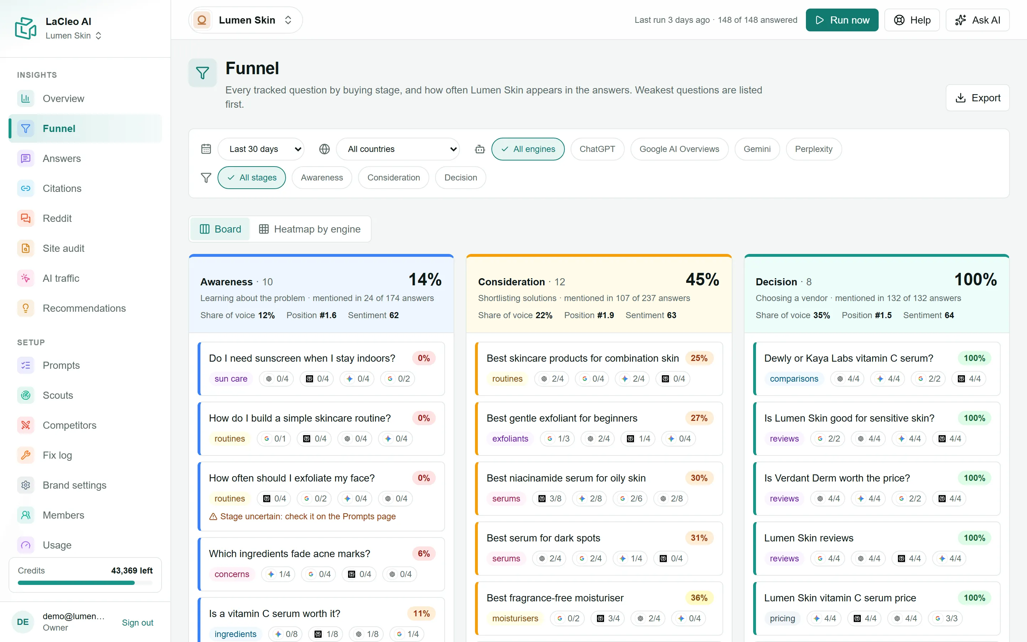Open the Reddit sidebar icon
Screen dimensions: 1027x642
25,218
